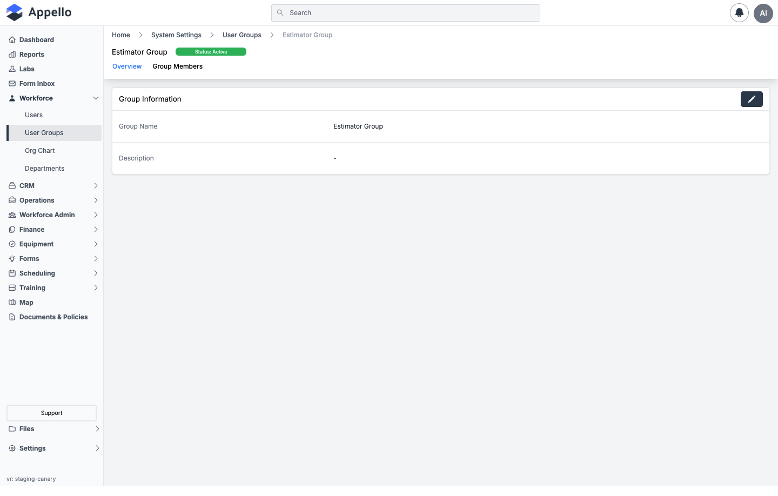The image size is (778, 496).
Task: Focus the Search input field
Action: (x=406, y=13)
